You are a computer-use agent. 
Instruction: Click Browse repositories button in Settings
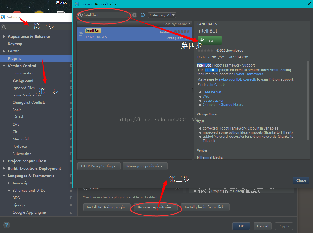(156, 207)
